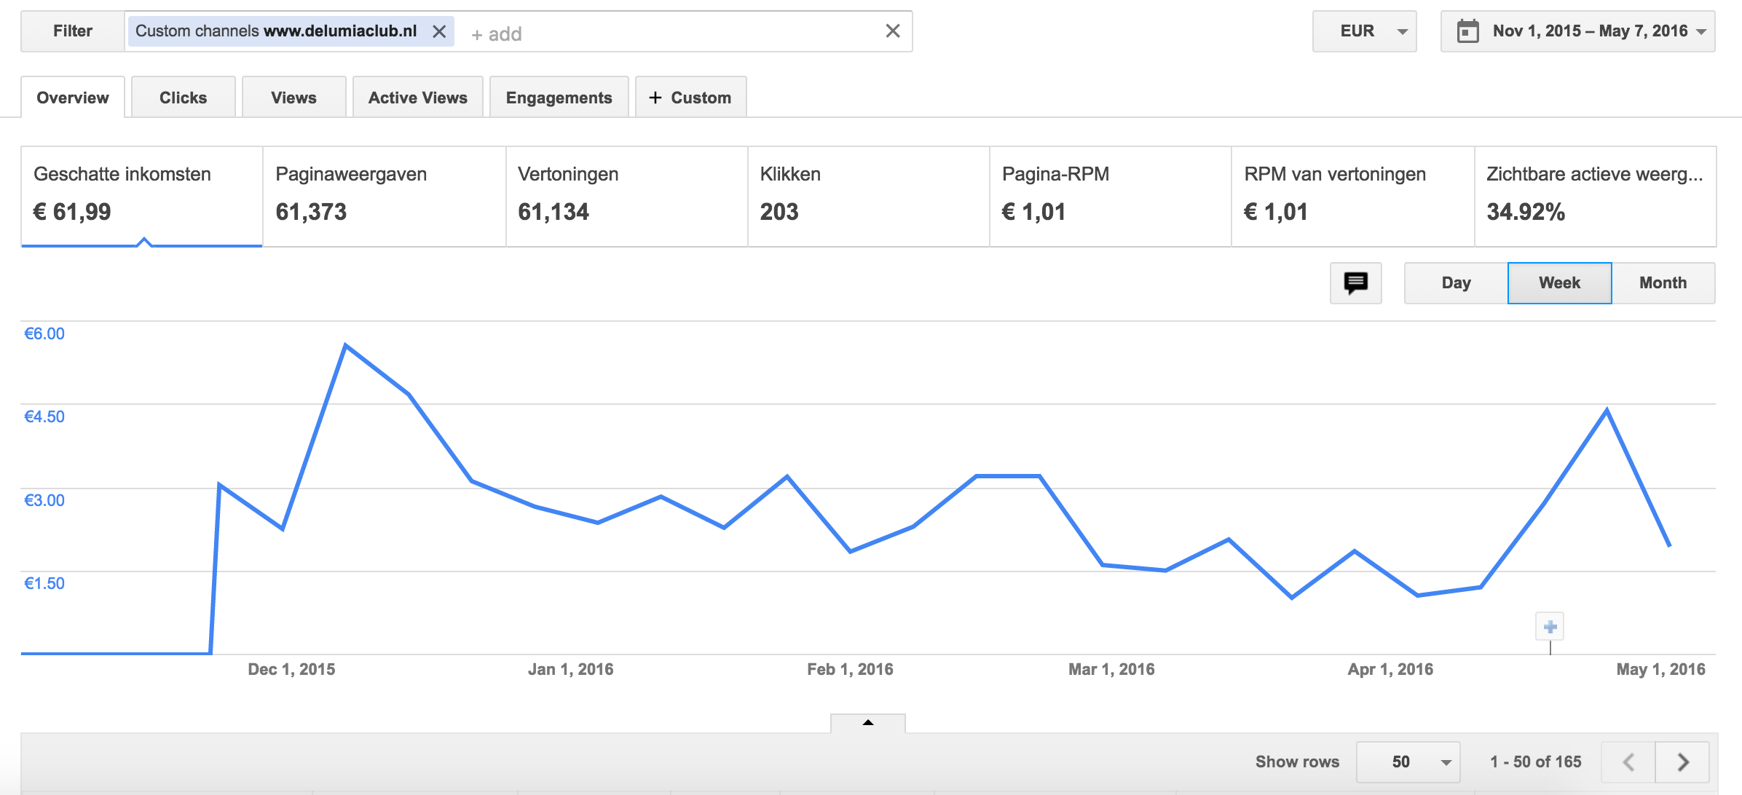The height and width of the screenshot is (795, 1742).
Task: Open the Active Views tab
Action: coord(418,98)
